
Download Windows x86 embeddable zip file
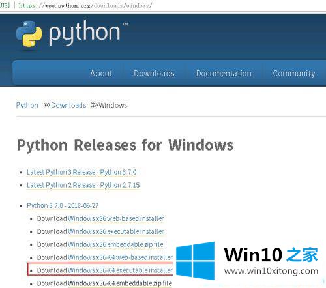coord(115,244)
